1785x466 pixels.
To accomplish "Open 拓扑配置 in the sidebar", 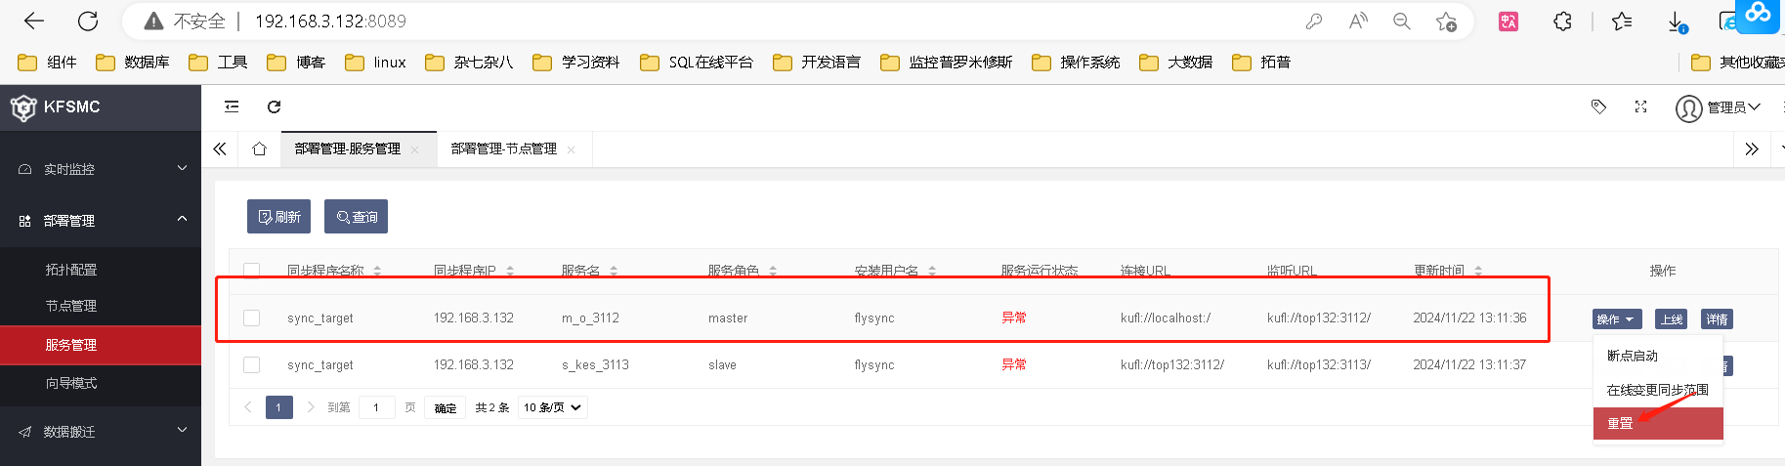I will [71, 270].
